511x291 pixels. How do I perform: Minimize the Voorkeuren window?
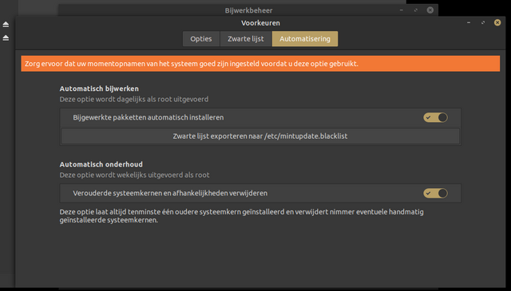point(469,22)
